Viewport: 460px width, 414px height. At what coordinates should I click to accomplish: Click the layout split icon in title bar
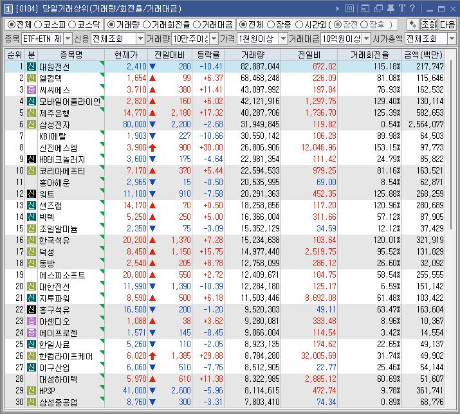[365, 9]
